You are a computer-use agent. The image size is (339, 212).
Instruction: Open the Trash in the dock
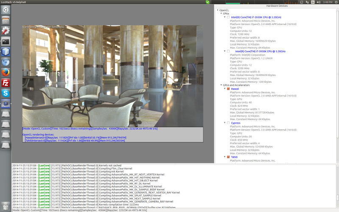(x=6, y=206)
